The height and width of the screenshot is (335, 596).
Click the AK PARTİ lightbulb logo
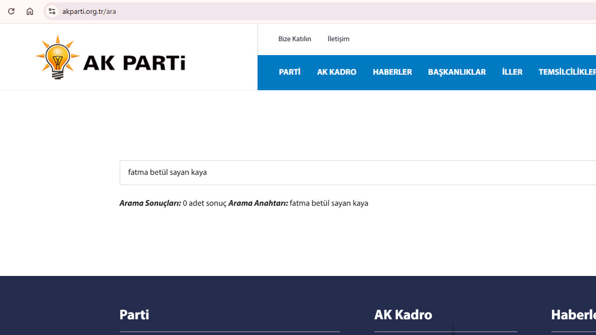(110, 58)
